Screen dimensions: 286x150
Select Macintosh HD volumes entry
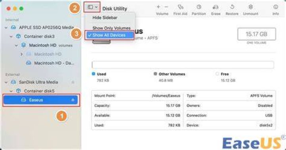(51, 45)
